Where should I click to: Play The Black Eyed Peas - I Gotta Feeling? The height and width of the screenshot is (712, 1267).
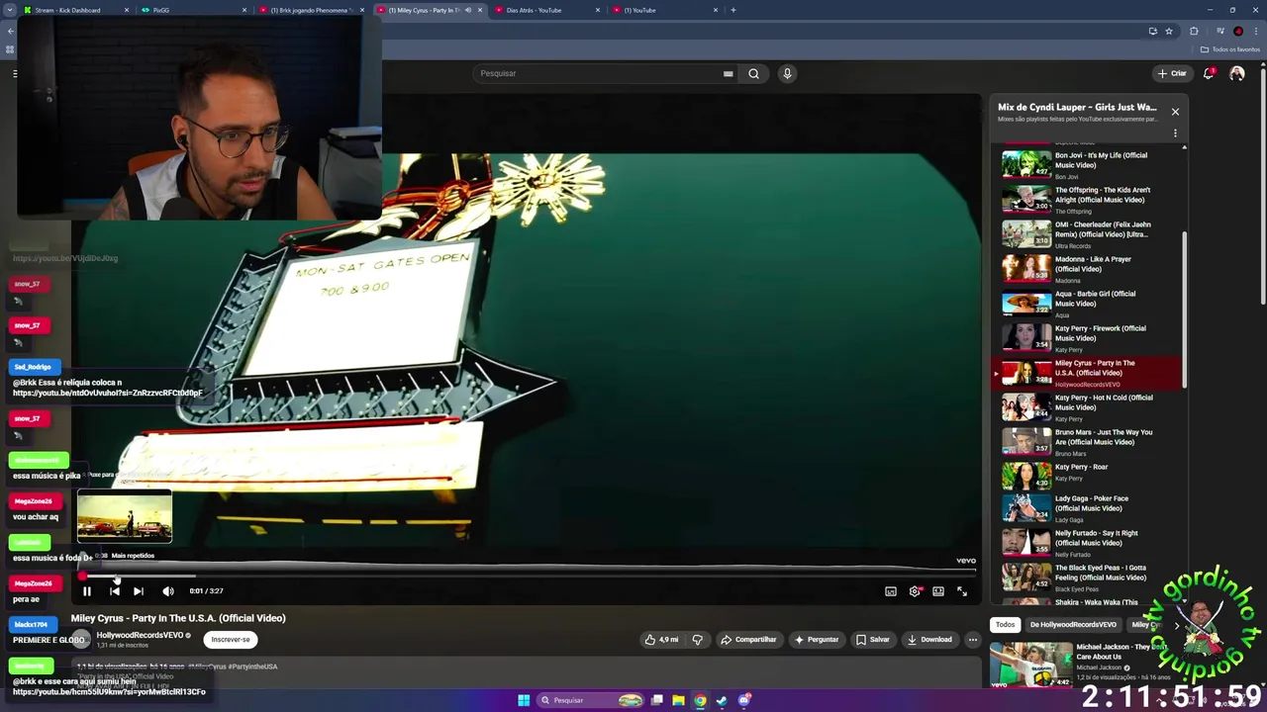(1088, 578)
